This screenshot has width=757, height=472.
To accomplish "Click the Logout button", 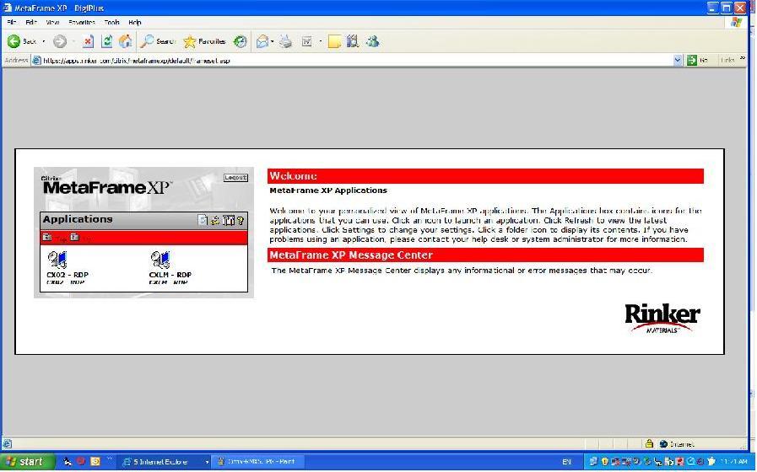I will click(x=235, y=178).
